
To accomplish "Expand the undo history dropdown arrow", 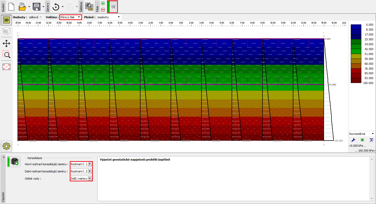I will 63,7.
